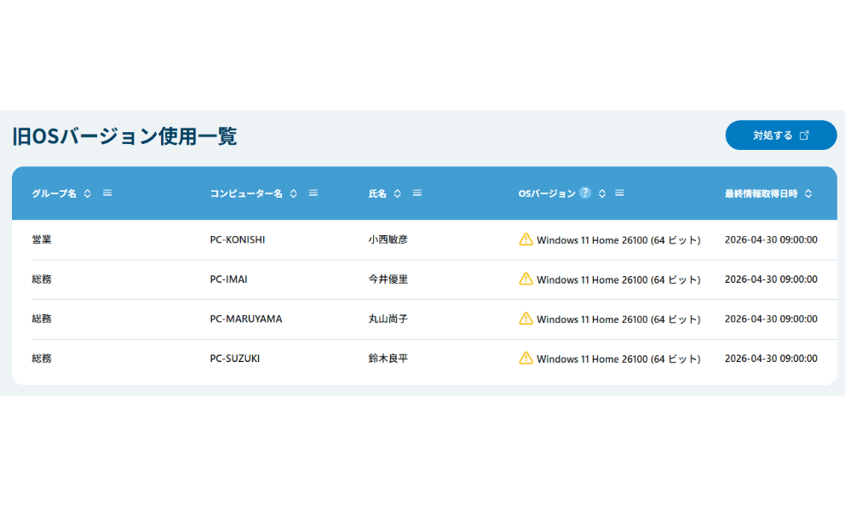Click 営業 group cell
This screenshot has height=506, width=845.
coord(42,240)
